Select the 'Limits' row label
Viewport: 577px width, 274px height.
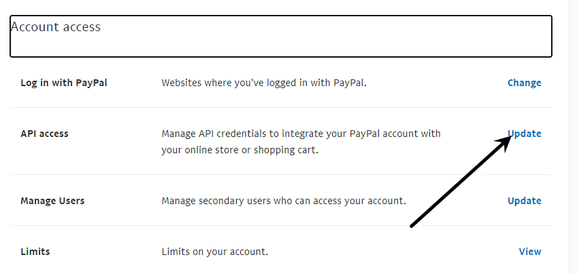click(35, 252)
